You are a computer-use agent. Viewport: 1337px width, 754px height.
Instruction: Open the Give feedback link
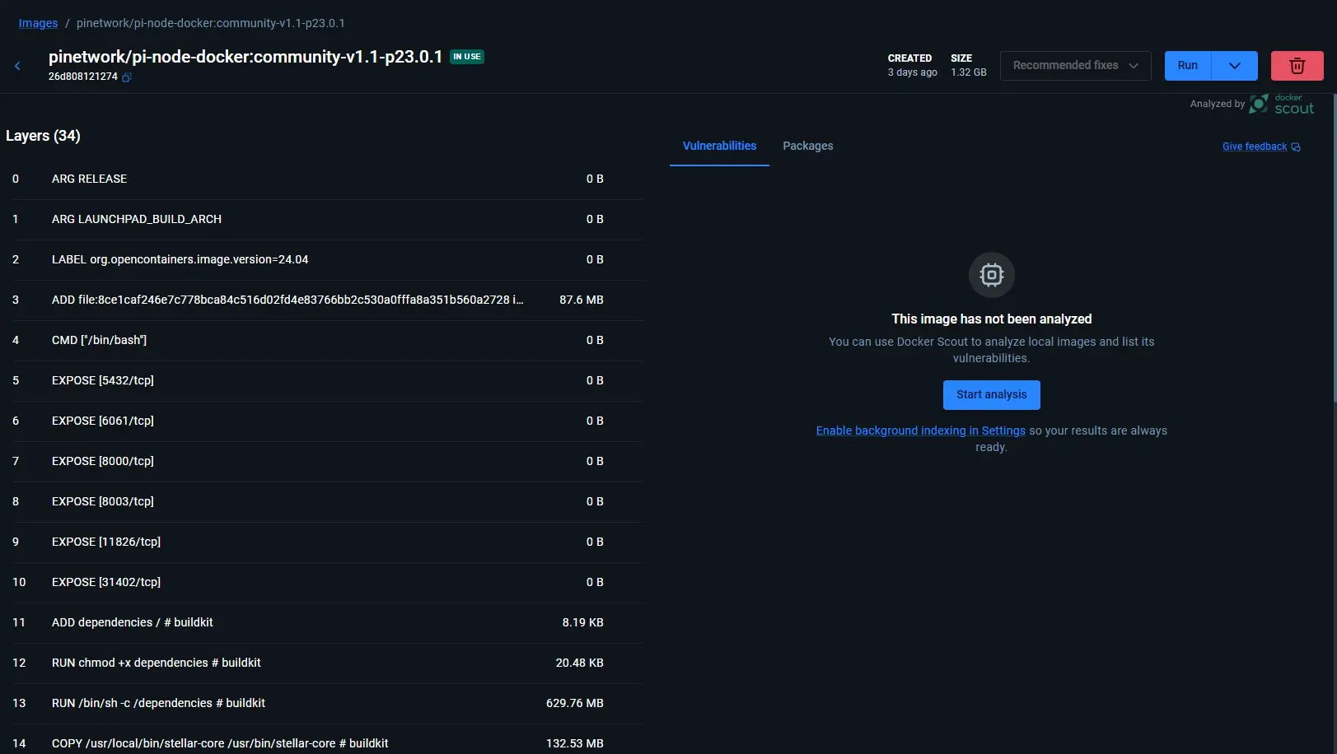click(1255, 147)
